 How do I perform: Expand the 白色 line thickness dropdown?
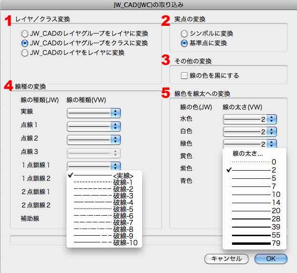[x=250, y=131]
